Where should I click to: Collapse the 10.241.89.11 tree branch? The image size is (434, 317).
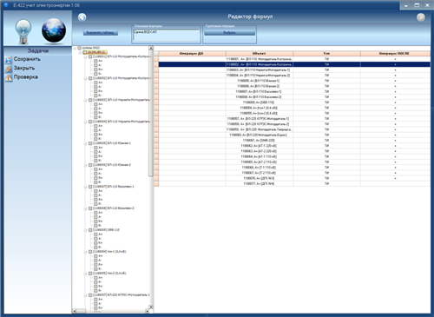click(81, 52)
